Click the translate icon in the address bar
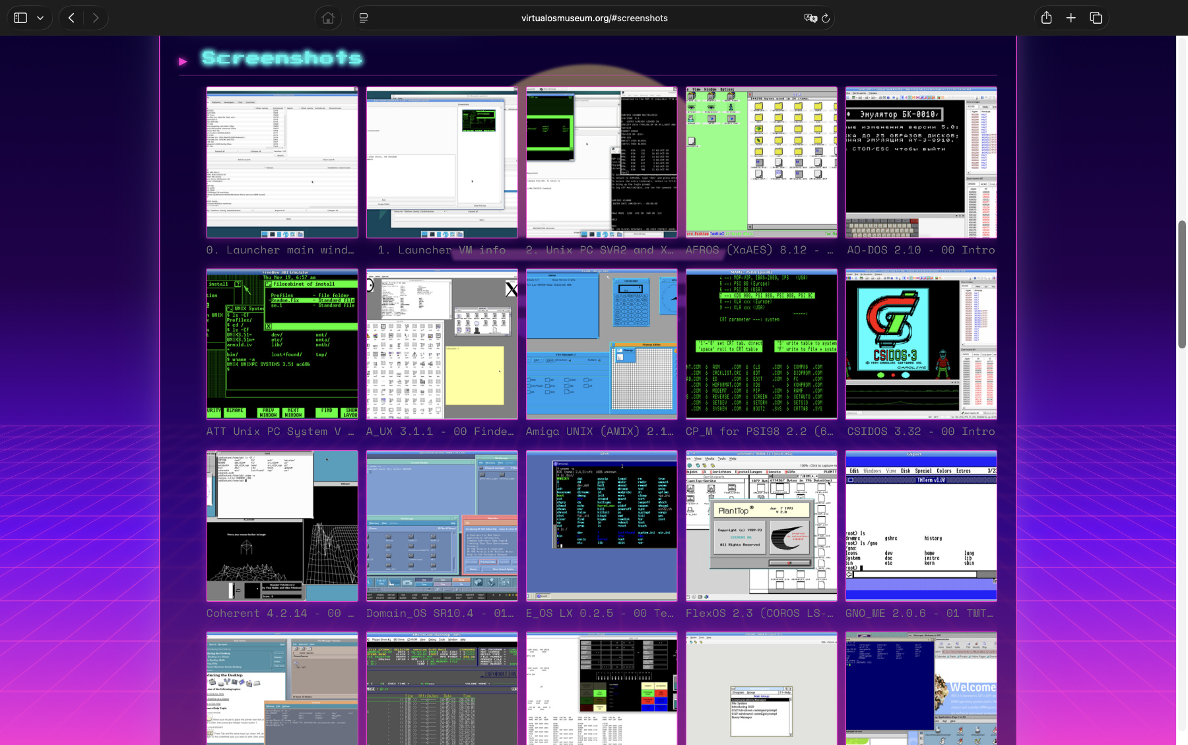 [x=810, y=18]
